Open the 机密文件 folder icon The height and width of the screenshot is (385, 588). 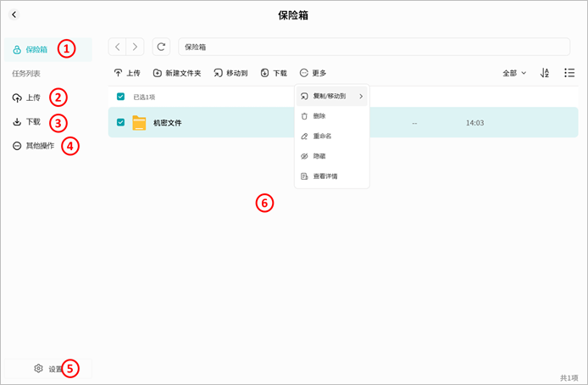[x=139, y=123]
